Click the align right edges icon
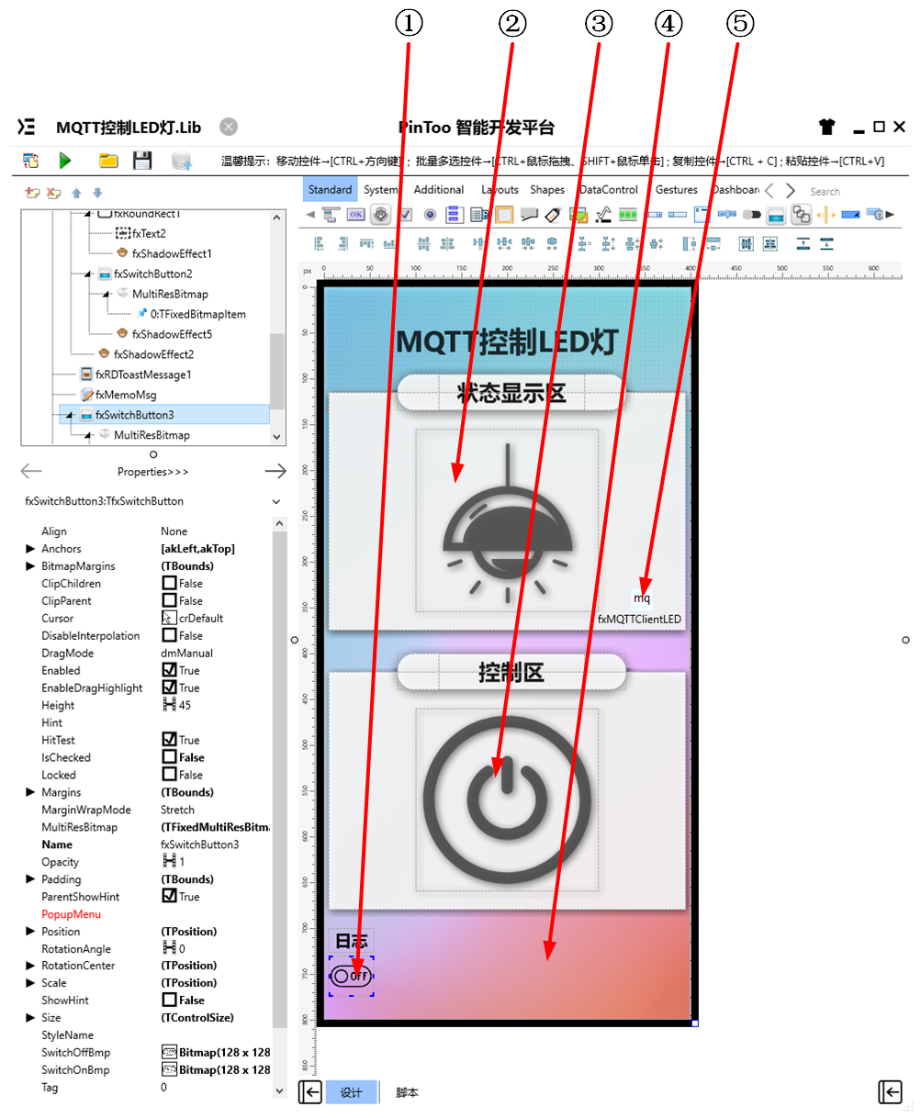The width and height of the screenshot is (921, 1118). (x=343, y=243)
